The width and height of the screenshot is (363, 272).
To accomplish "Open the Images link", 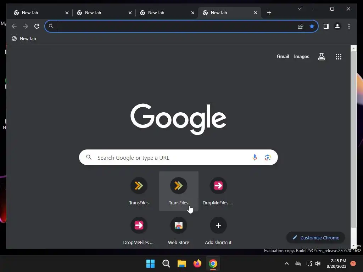I will (x=301, y=56).
